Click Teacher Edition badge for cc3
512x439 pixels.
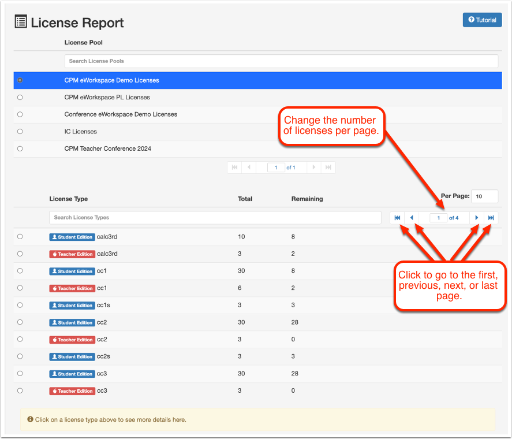tap(72, 391)
